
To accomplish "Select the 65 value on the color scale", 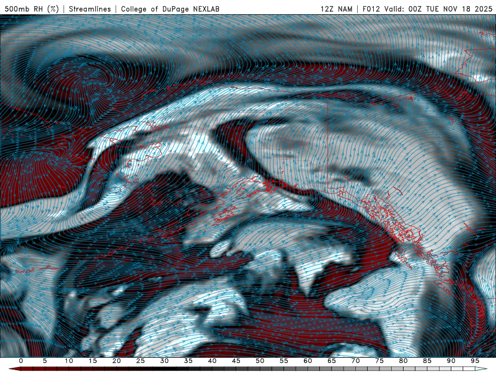I will (x=332, y=361).
